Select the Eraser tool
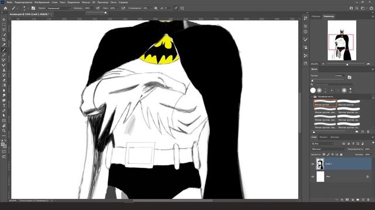This screenshot has width=375, height=210. pos(4,80)
